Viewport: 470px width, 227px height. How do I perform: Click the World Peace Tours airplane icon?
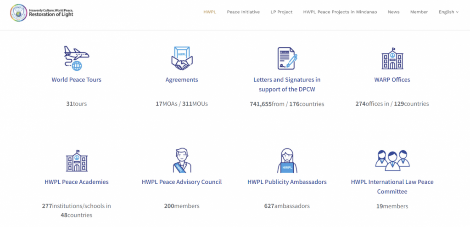click(76, 58)
